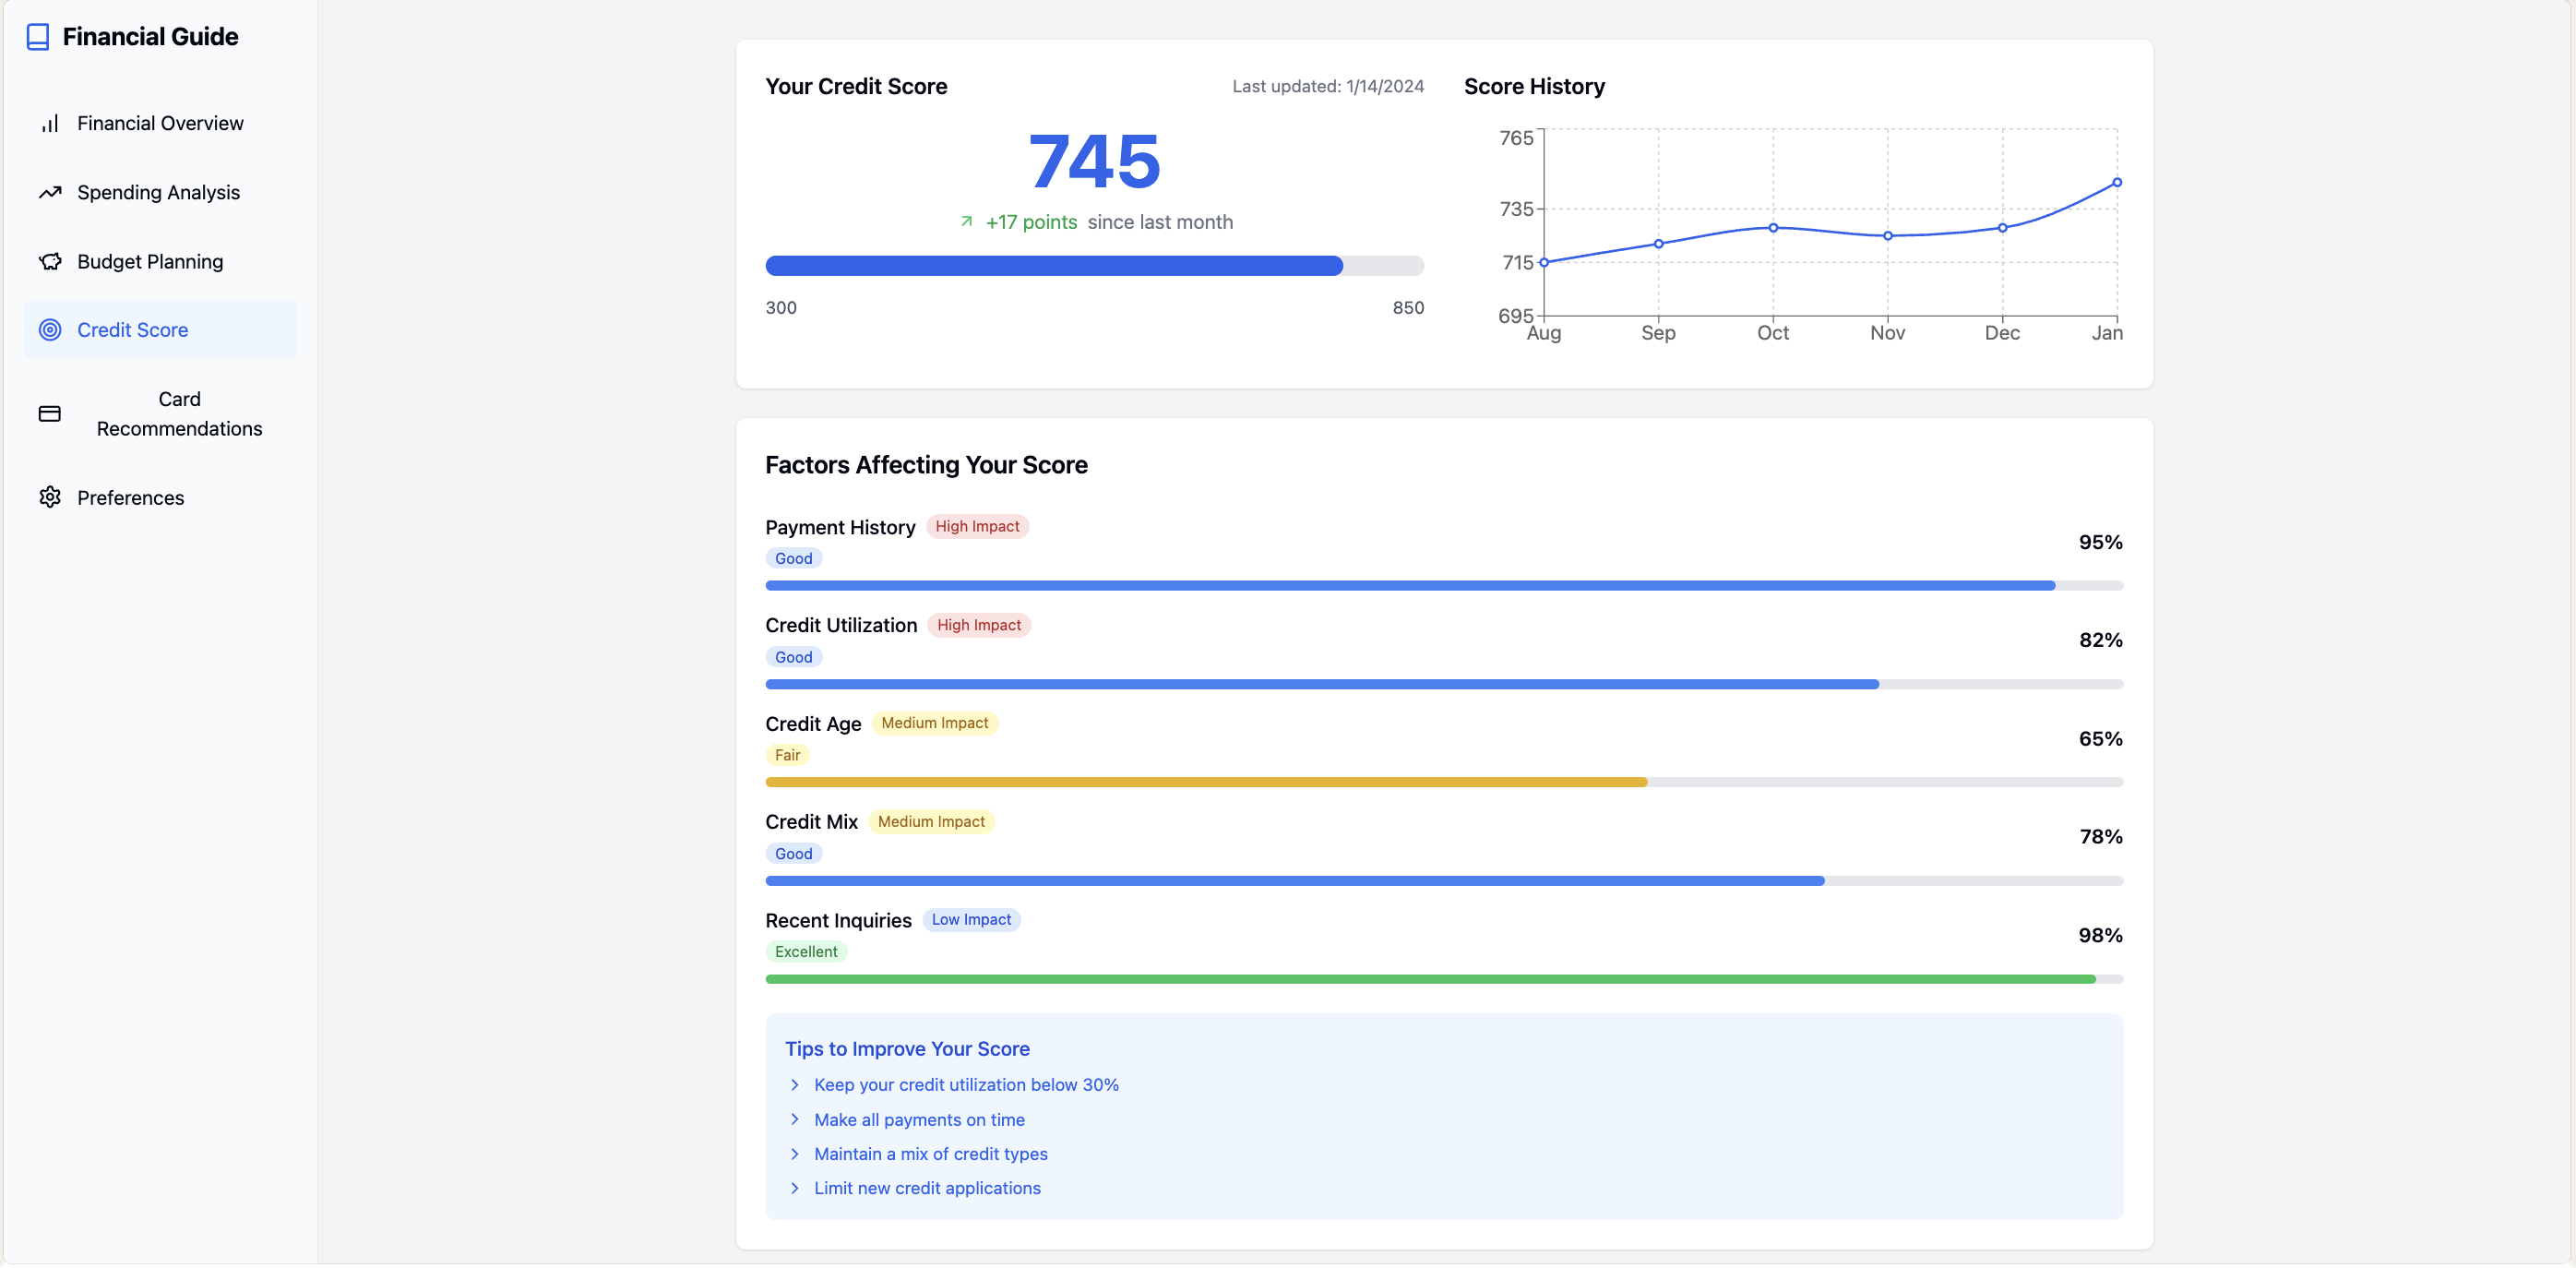2576x1268 pixels.
Task: Expand the chevron beside 'Make all payments' tip
Action: tap(795, 1120)
